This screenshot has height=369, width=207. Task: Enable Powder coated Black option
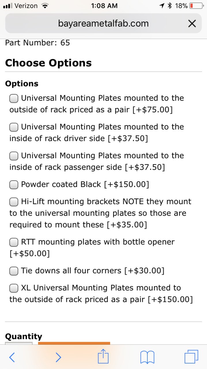coord(14,185)
